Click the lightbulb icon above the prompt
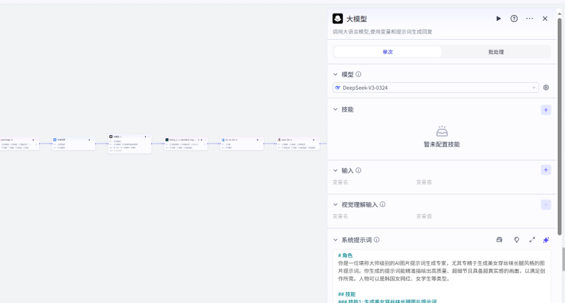 516,240
